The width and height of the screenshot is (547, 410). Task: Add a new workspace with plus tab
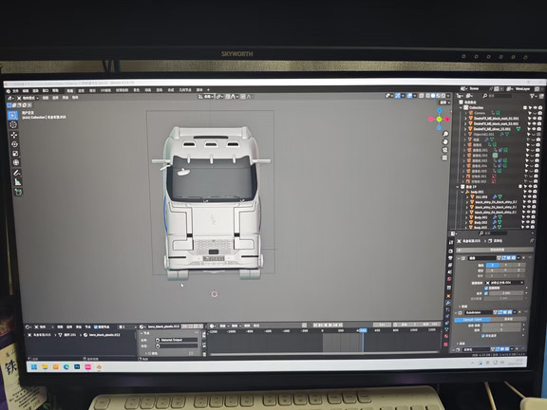tap(208, 90)
